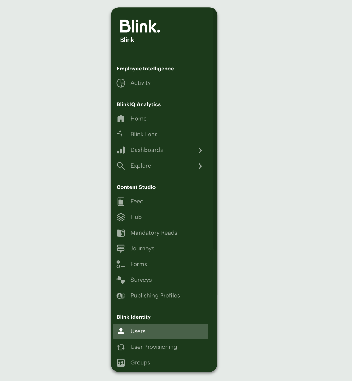Expand the Dashboards chevron arrow
Screen dimensions: 352x381
[x=200, y=150]
